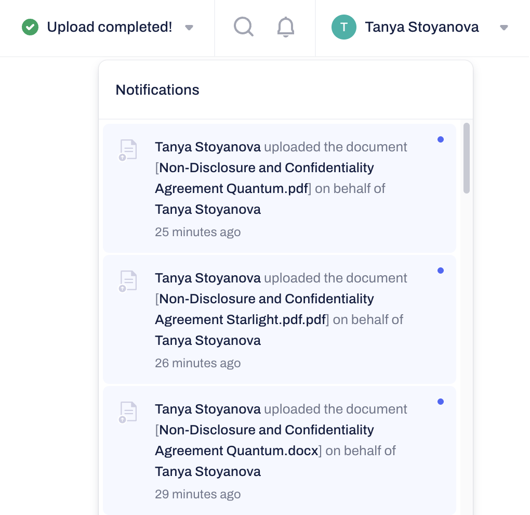The width and height of the screenshot is (530, 515).
Task: Expand the user account dropdown arrow
Action: pos(504,28)
